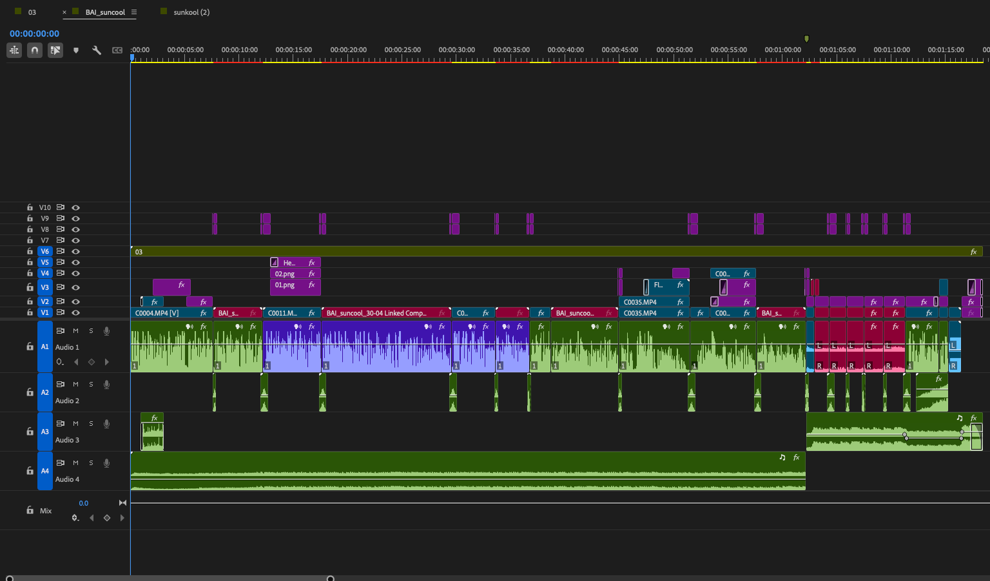Screen dimensions: 990x581
Task: Enable voice-over record on Audio 3
Action: 106,424
